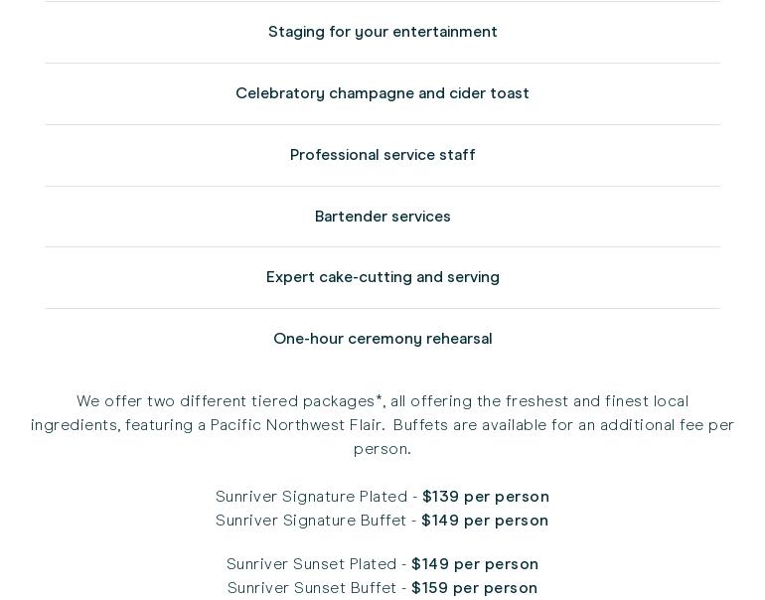Screen dimensions: 765x600
Task: Click the "$159 per person" price
Action: coord(475,588)
